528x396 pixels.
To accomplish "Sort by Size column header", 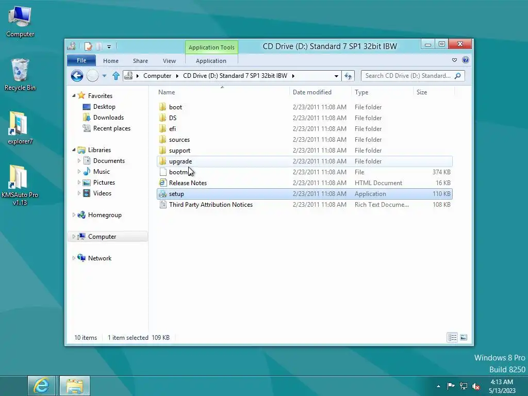I will point(434,92).
